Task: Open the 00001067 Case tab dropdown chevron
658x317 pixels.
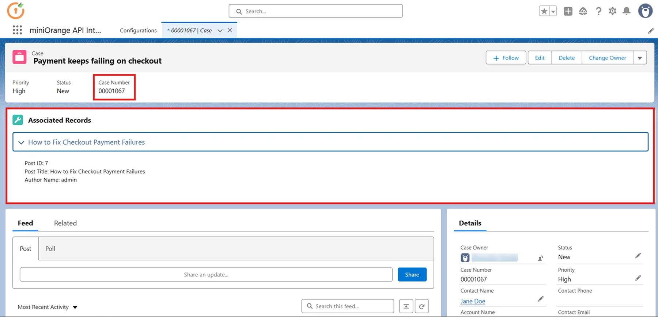Action: tap(220, 30)
